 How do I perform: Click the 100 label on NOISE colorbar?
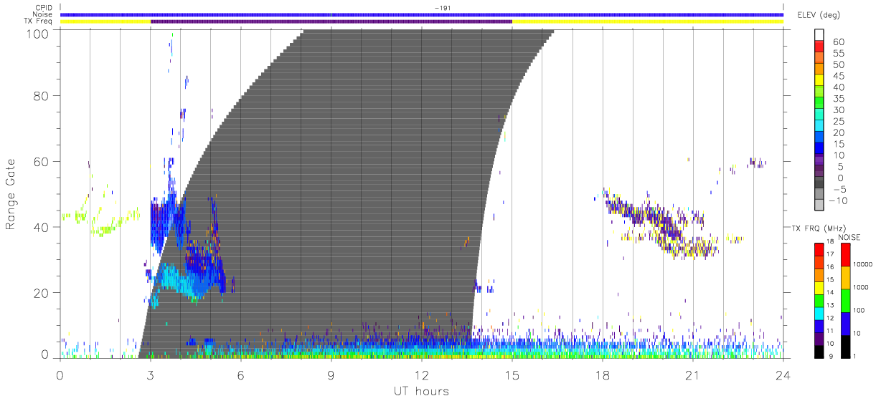860,310
